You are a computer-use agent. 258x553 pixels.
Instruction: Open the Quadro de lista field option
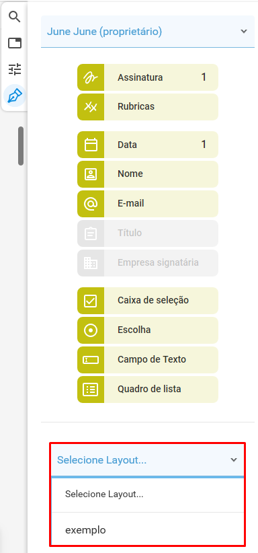point(148,390)
